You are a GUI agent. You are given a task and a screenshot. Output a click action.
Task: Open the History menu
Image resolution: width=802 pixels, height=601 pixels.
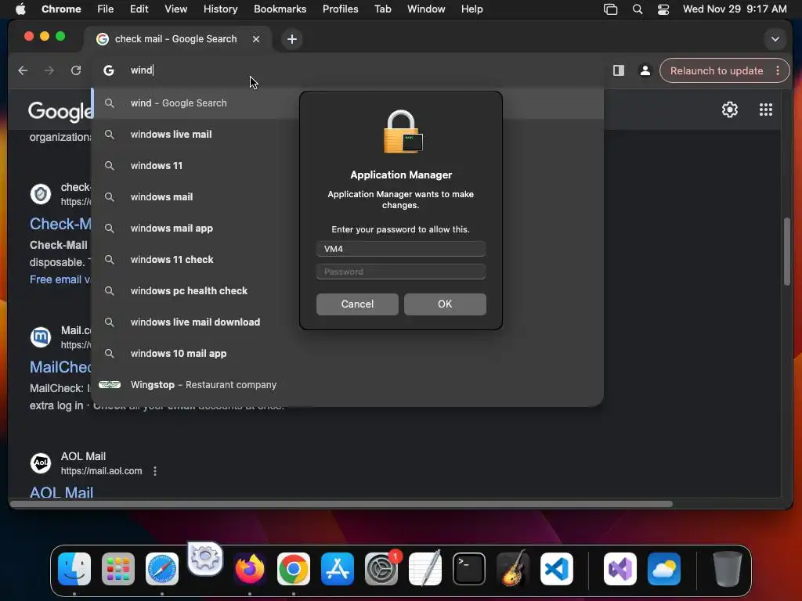point(220,9)
